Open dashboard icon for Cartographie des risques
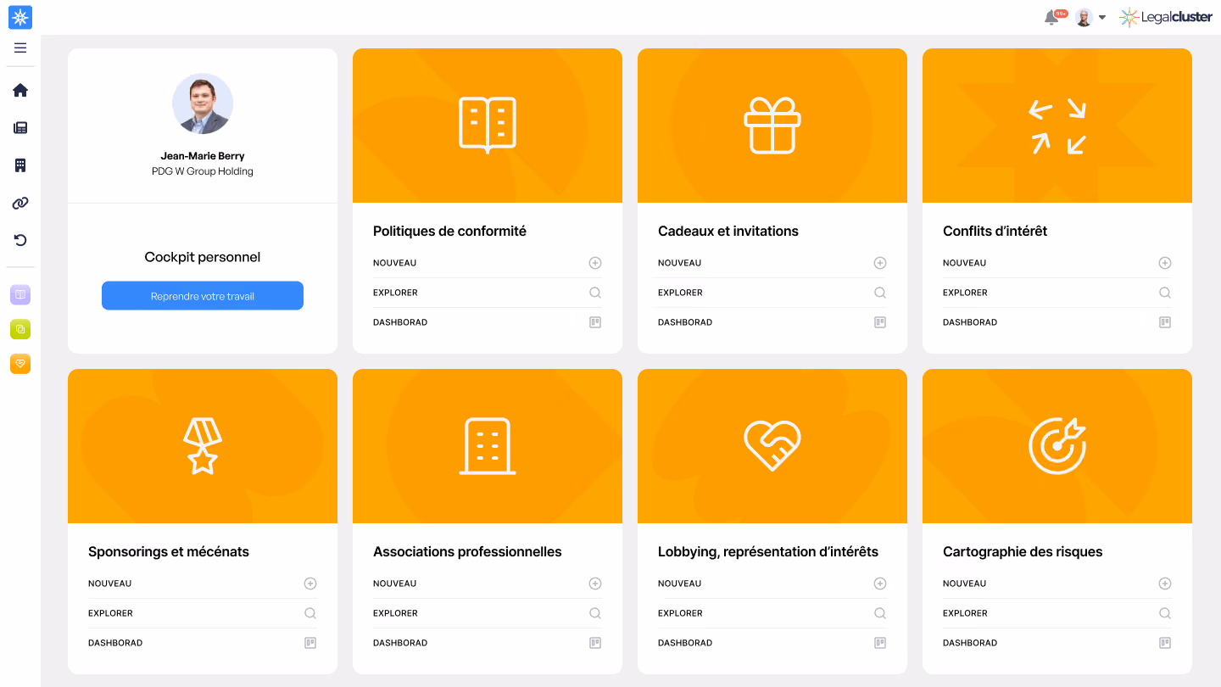 coord(1165,643)
